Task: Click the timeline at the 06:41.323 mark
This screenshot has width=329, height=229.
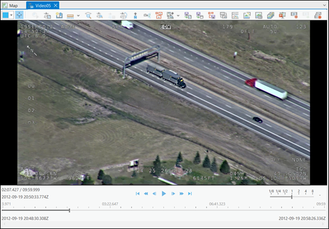Action: point(218,209)
